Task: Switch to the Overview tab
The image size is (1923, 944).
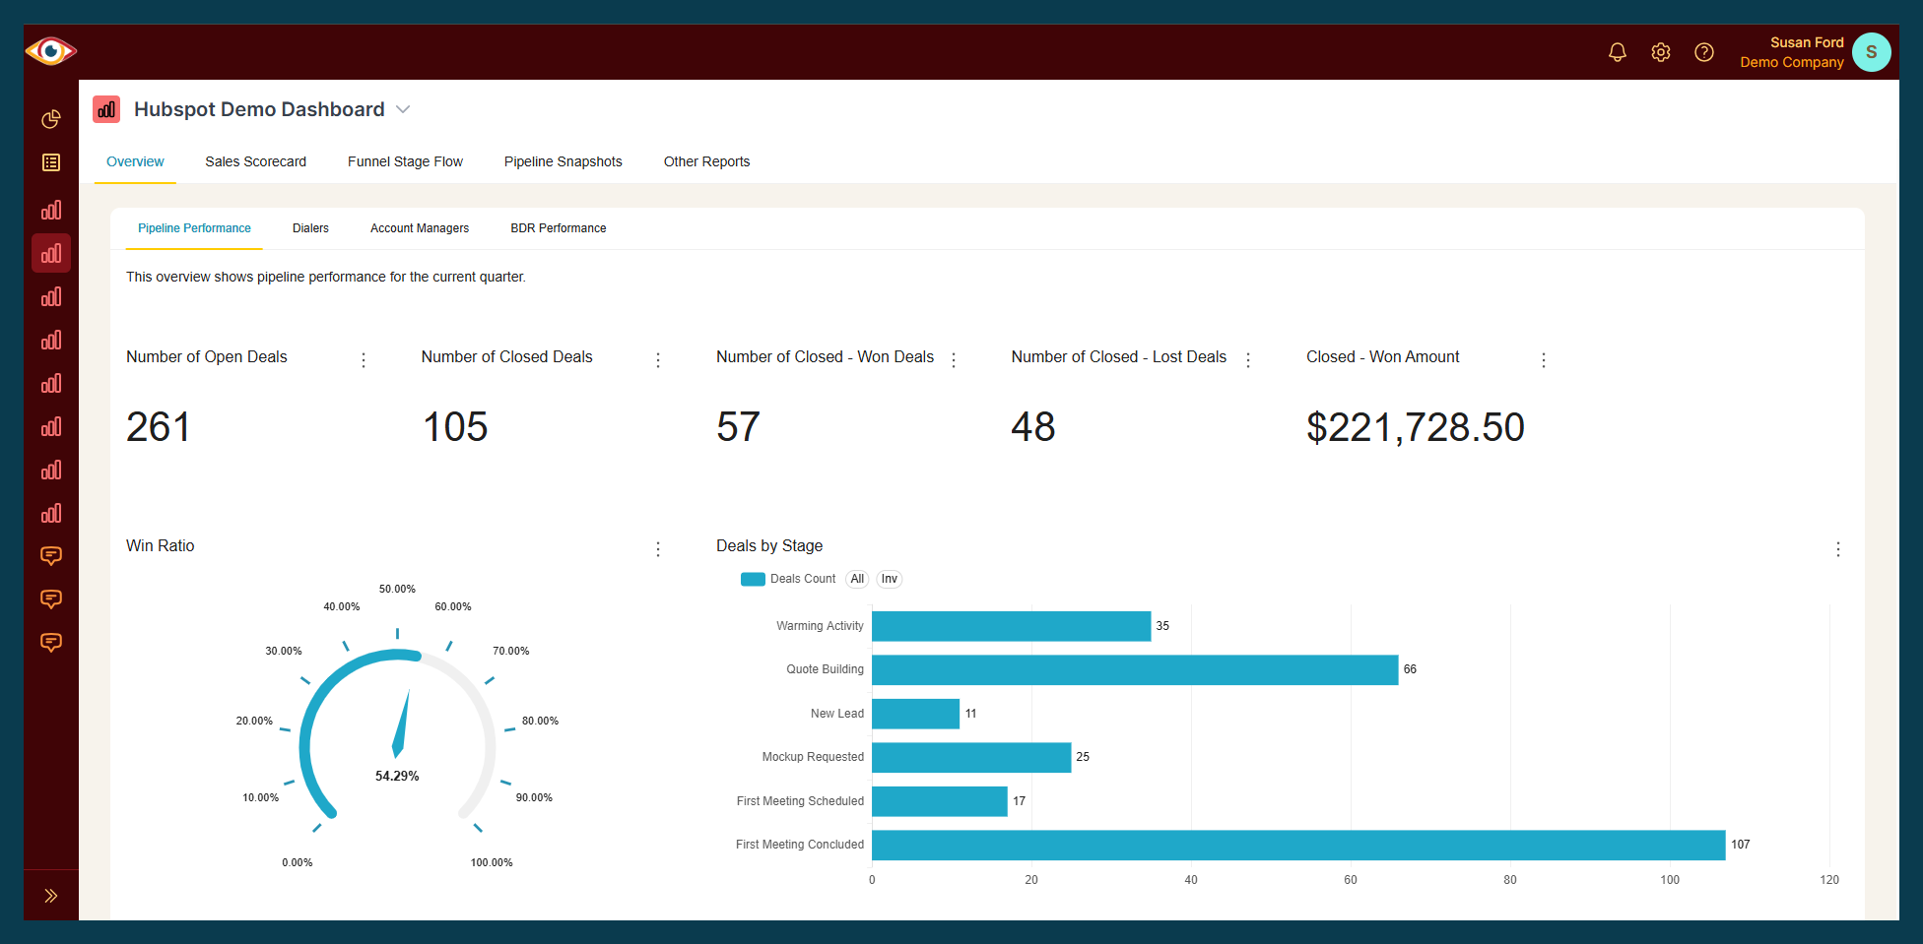Action: (135, 161)
